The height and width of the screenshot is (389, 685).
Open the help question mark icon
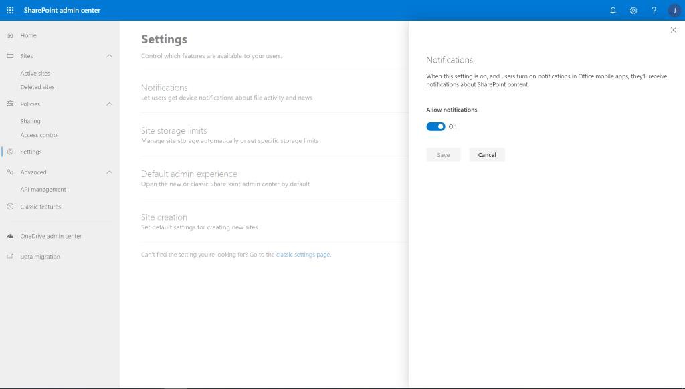654,11
